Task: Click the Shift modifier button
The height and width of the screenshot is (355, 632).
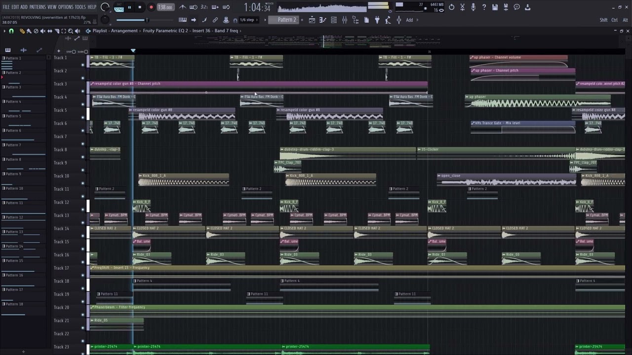Action: 603,20
